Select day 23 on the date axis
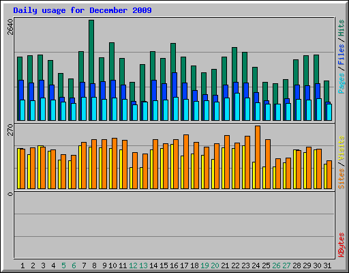349x273 pixels. (245, 265)
